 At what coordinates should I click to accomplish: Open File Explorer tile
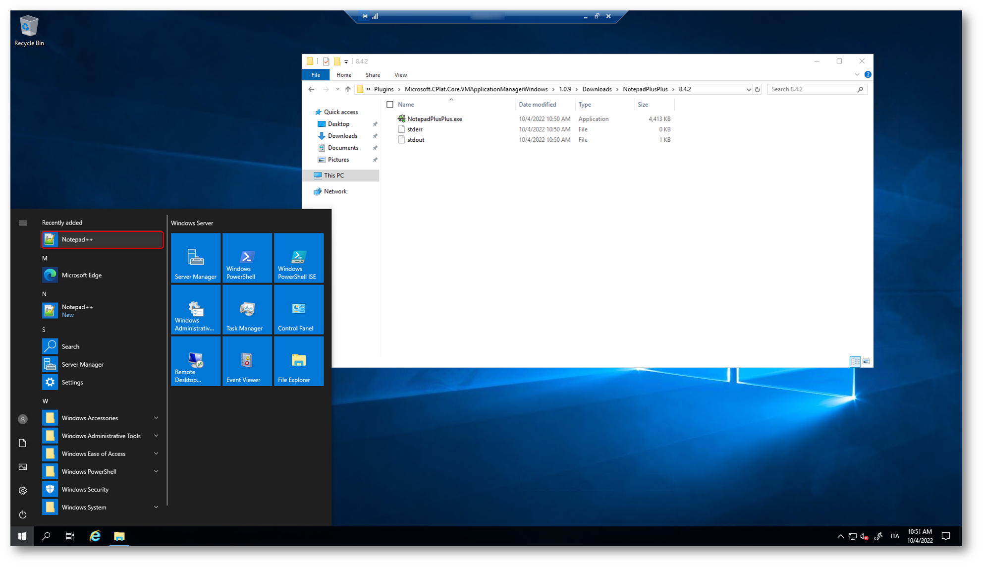299,361
